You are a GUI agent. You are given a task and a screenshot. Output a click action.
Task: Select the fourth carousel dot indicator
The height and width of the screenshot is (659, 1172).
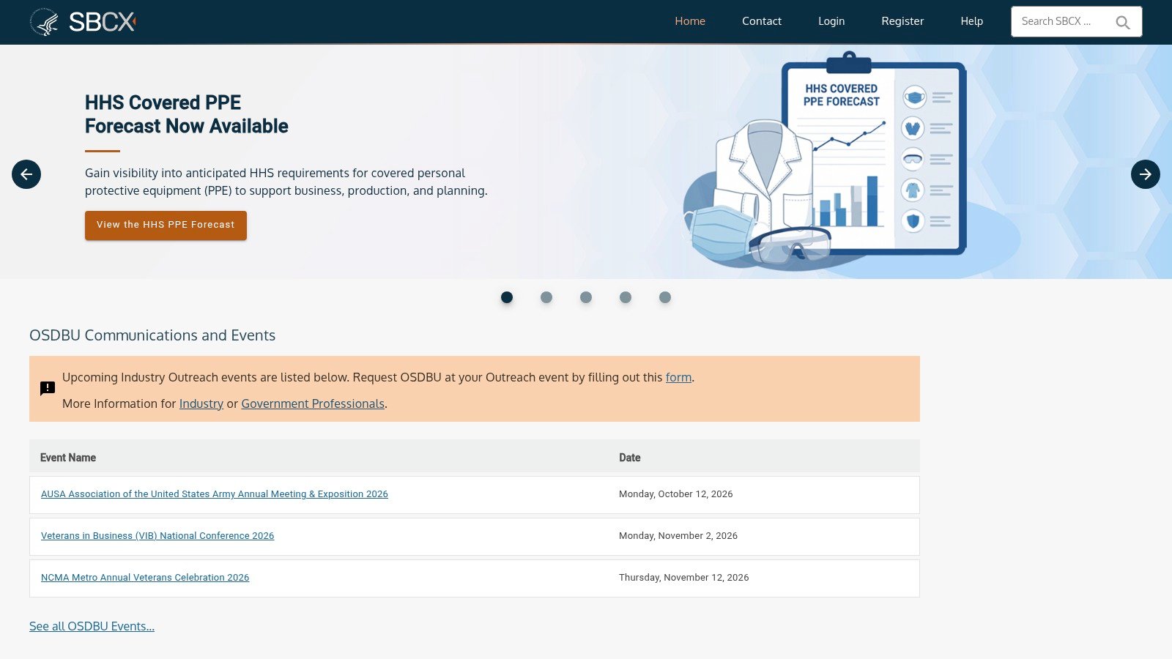coord(626,297)
